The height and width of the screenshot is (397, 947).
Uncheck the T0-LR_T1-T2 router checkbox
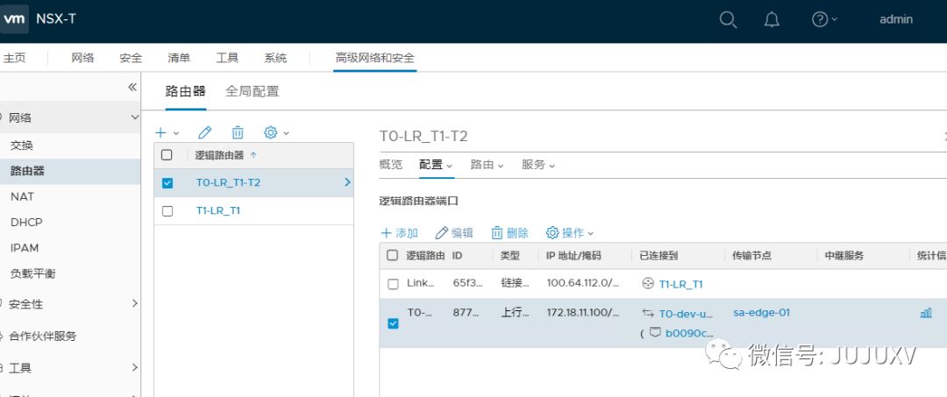[x=167, y=183]
